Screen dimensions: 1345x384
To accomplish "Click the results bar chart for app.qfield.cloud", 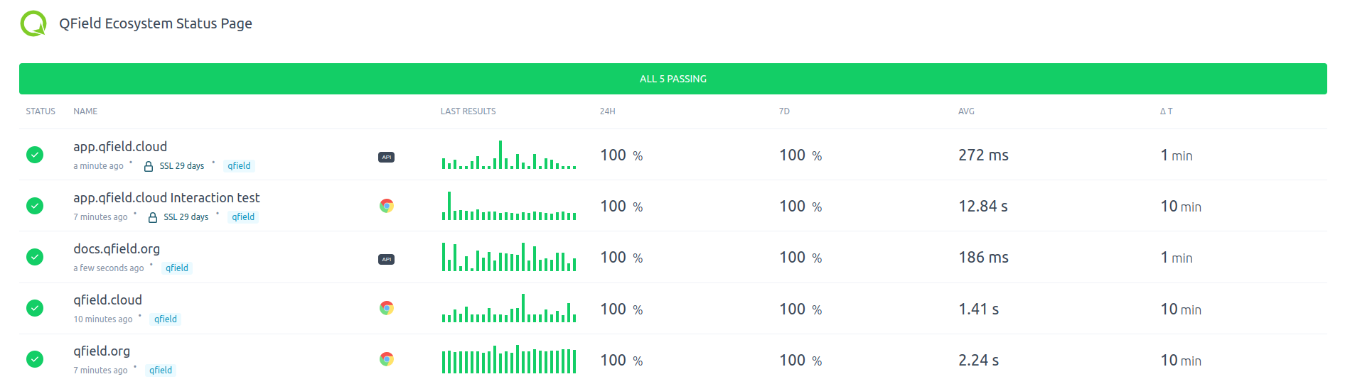I will (x=508, y=155).
